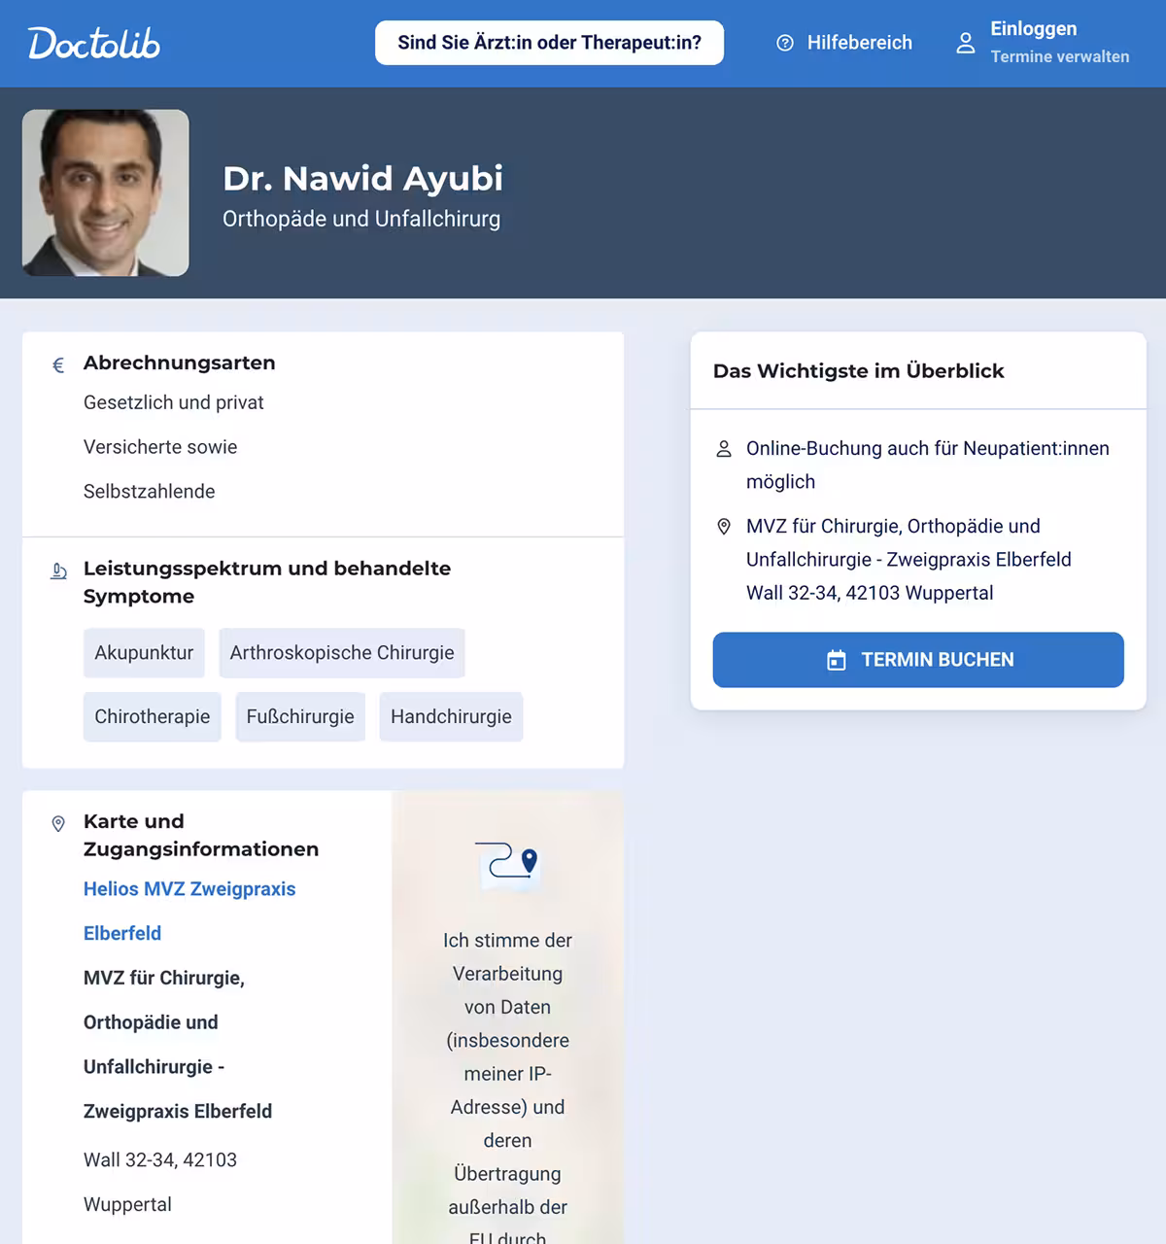Image resolution: width=1166 pixels, height=1244 pixels.
Task: Click 'Selbstzahlende' text
Action: click(x=150, y=492)
